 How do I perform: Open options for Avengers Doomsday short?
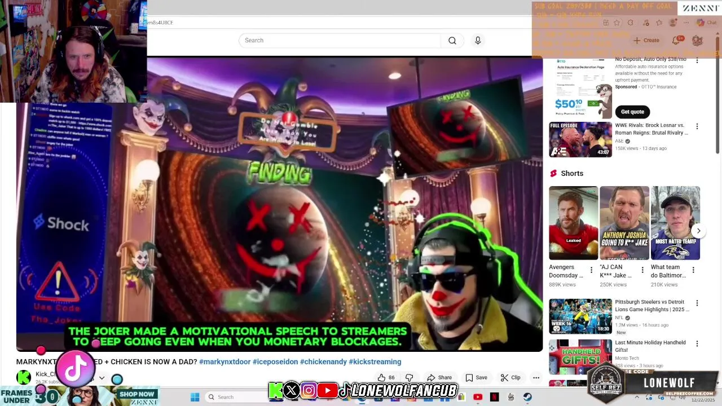pos(591,270)
